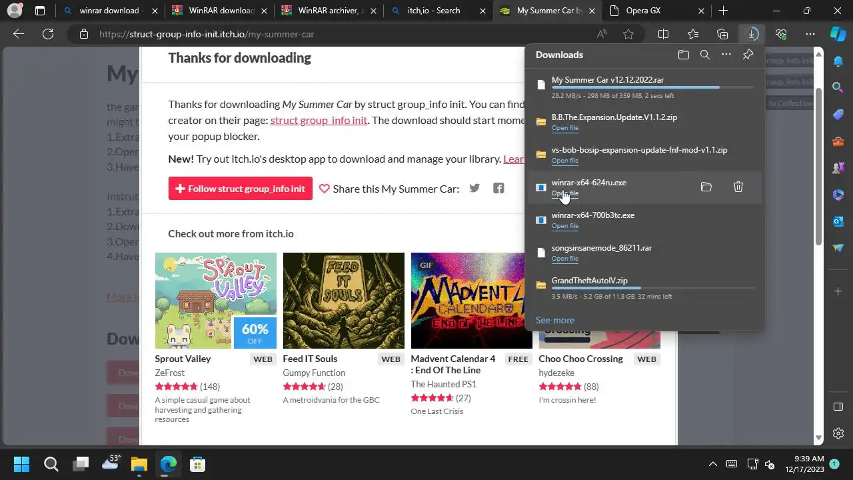
Task: Pin the Downloads panel
Action: (748, 55)
